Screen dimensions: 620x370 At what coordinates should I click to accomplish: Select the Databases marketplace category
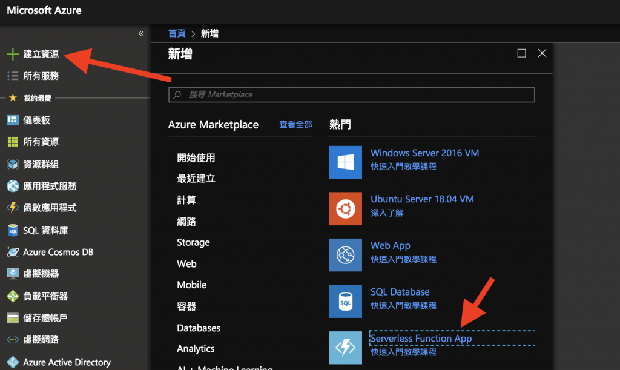pyautogui.click(x=199, y=328)
